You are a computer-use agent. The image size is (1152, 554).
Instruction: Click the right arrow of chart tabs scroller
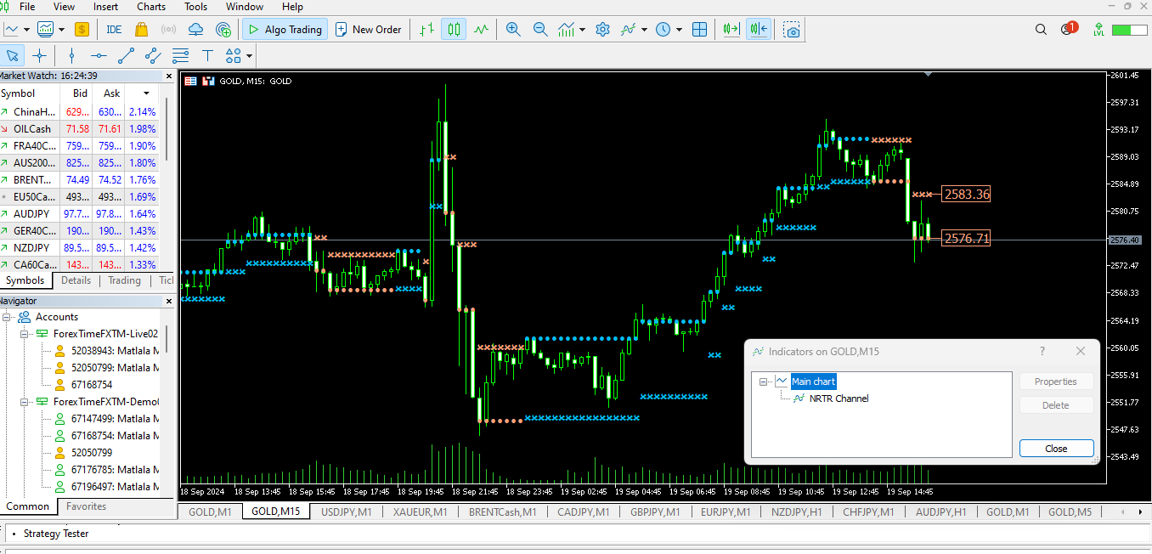pyautogui.click(x=1140, y=512)
